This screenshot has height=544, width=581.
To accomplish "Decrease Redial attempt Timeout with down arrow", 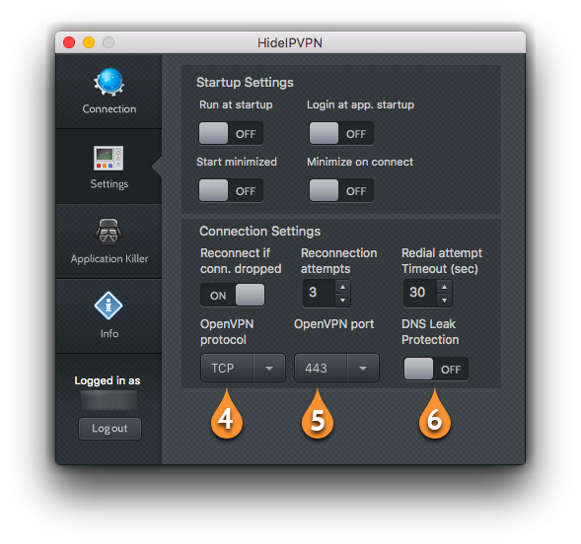I will (x=444, y=301).
